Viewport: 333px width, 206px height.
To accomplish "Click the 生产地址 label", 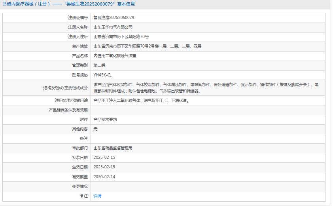I will click(x=80, y=46).
